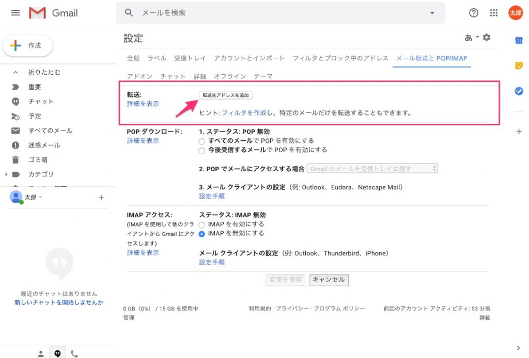Switch to the フィルタとブロック中のアドレス tab

tap(340, 58)
